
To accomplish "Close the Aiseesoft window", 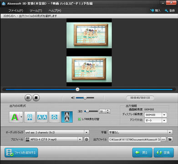I will 171,2.
